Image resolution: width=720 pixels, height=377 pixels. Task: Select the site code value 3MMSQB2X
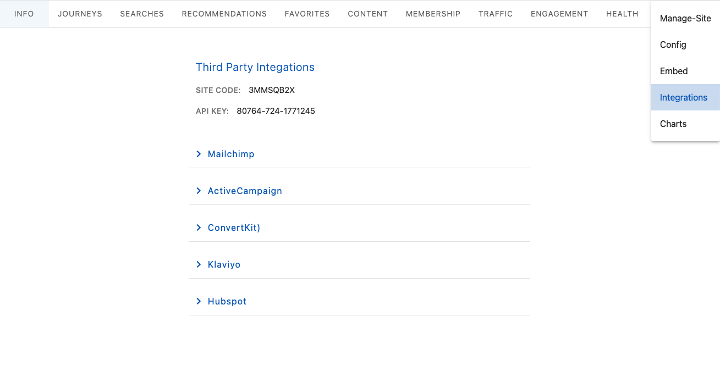(x=272, y=90)
